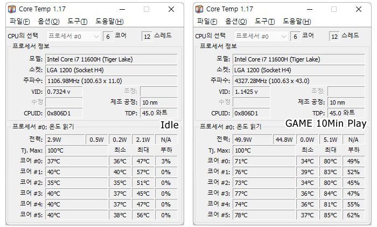Close the right Core Temp window
This screenshot has width=377, height=227.
[x=358, y=9]
